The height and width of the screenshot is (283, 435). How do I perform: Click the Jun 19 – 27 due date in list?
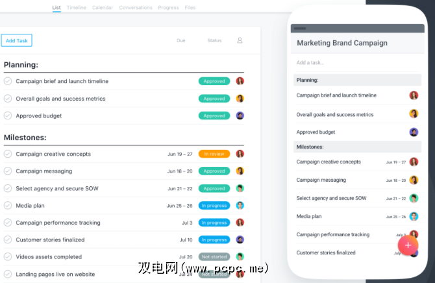click(x=180, y=154)
